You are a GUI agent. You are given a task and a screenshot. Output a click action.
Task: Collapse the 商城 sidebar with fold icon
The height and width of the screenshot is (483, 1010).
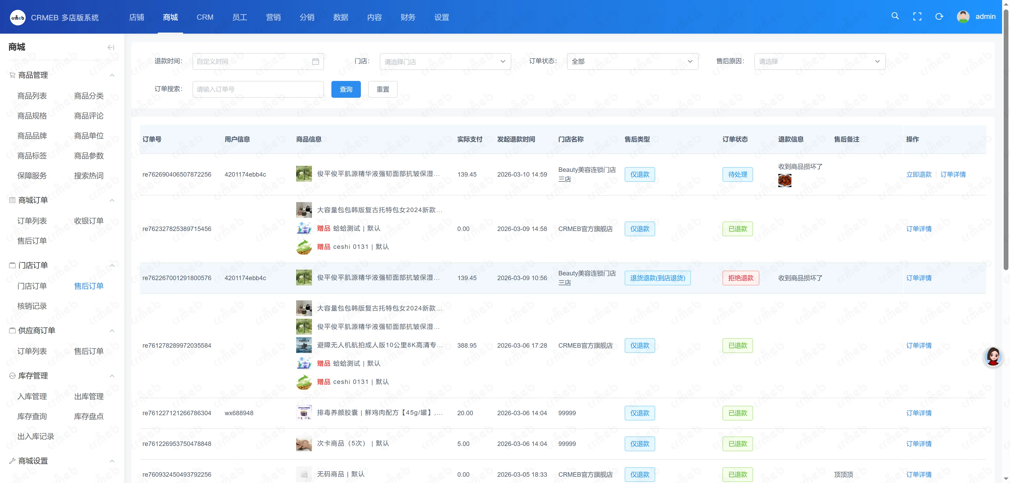(111, 47)
